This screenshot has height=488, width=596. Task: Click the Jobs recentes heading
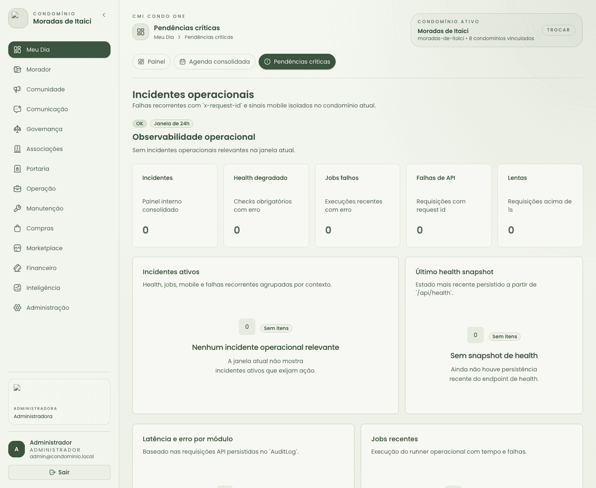tap(394, 439)
